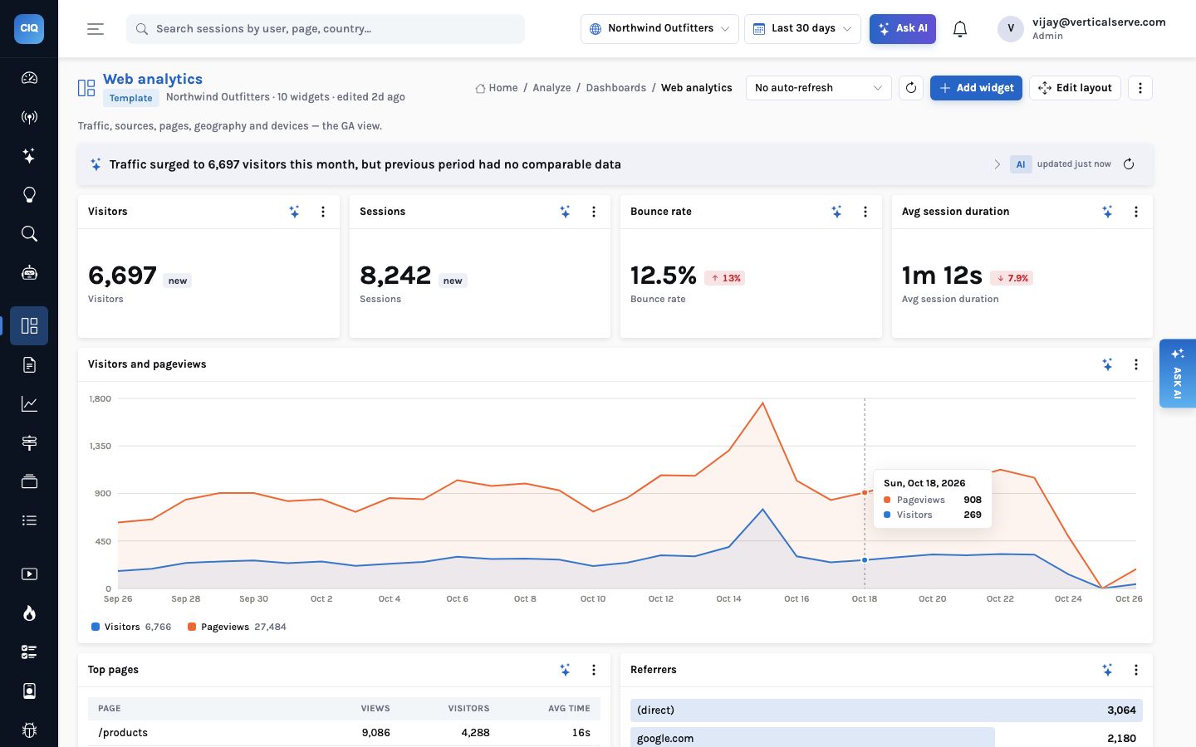Click the signpost icon in sidebar
The image size is (1196, 747).
[x=29, y=442]
